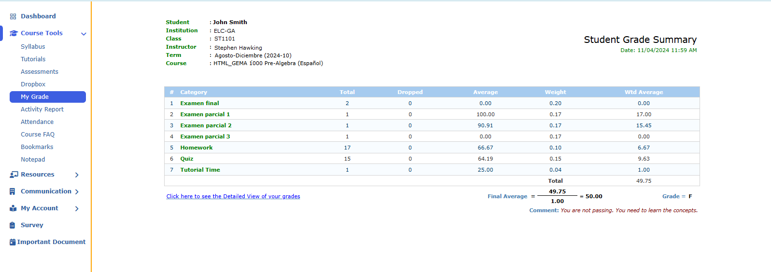The width and height of the screenshot is (771, 272).
Task: Click the My Account person icon
Action: 13,208
